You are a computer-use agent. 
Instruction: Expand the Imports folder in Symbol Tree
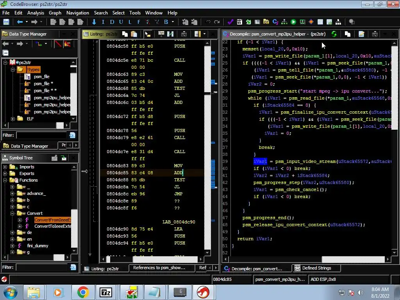(x=5, y=167)
